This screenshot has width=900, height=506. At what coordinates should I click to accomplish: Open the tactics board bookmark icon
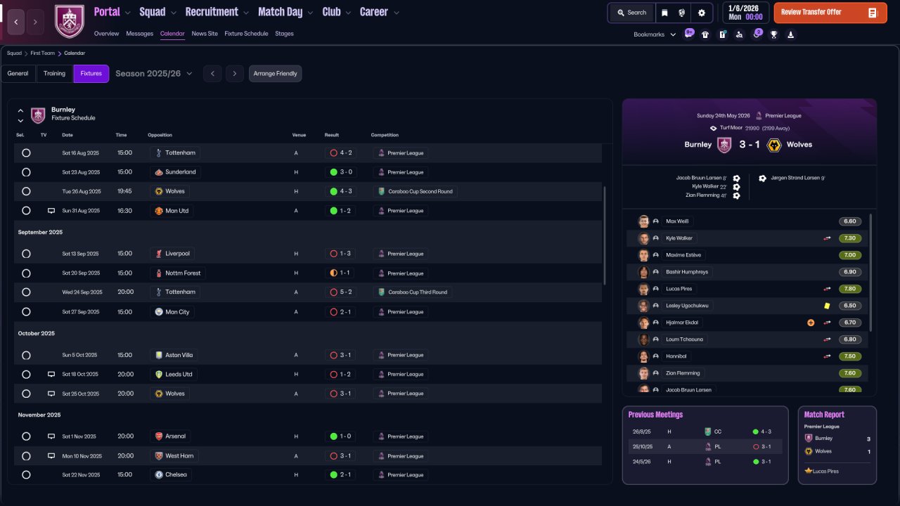(722, 34)
